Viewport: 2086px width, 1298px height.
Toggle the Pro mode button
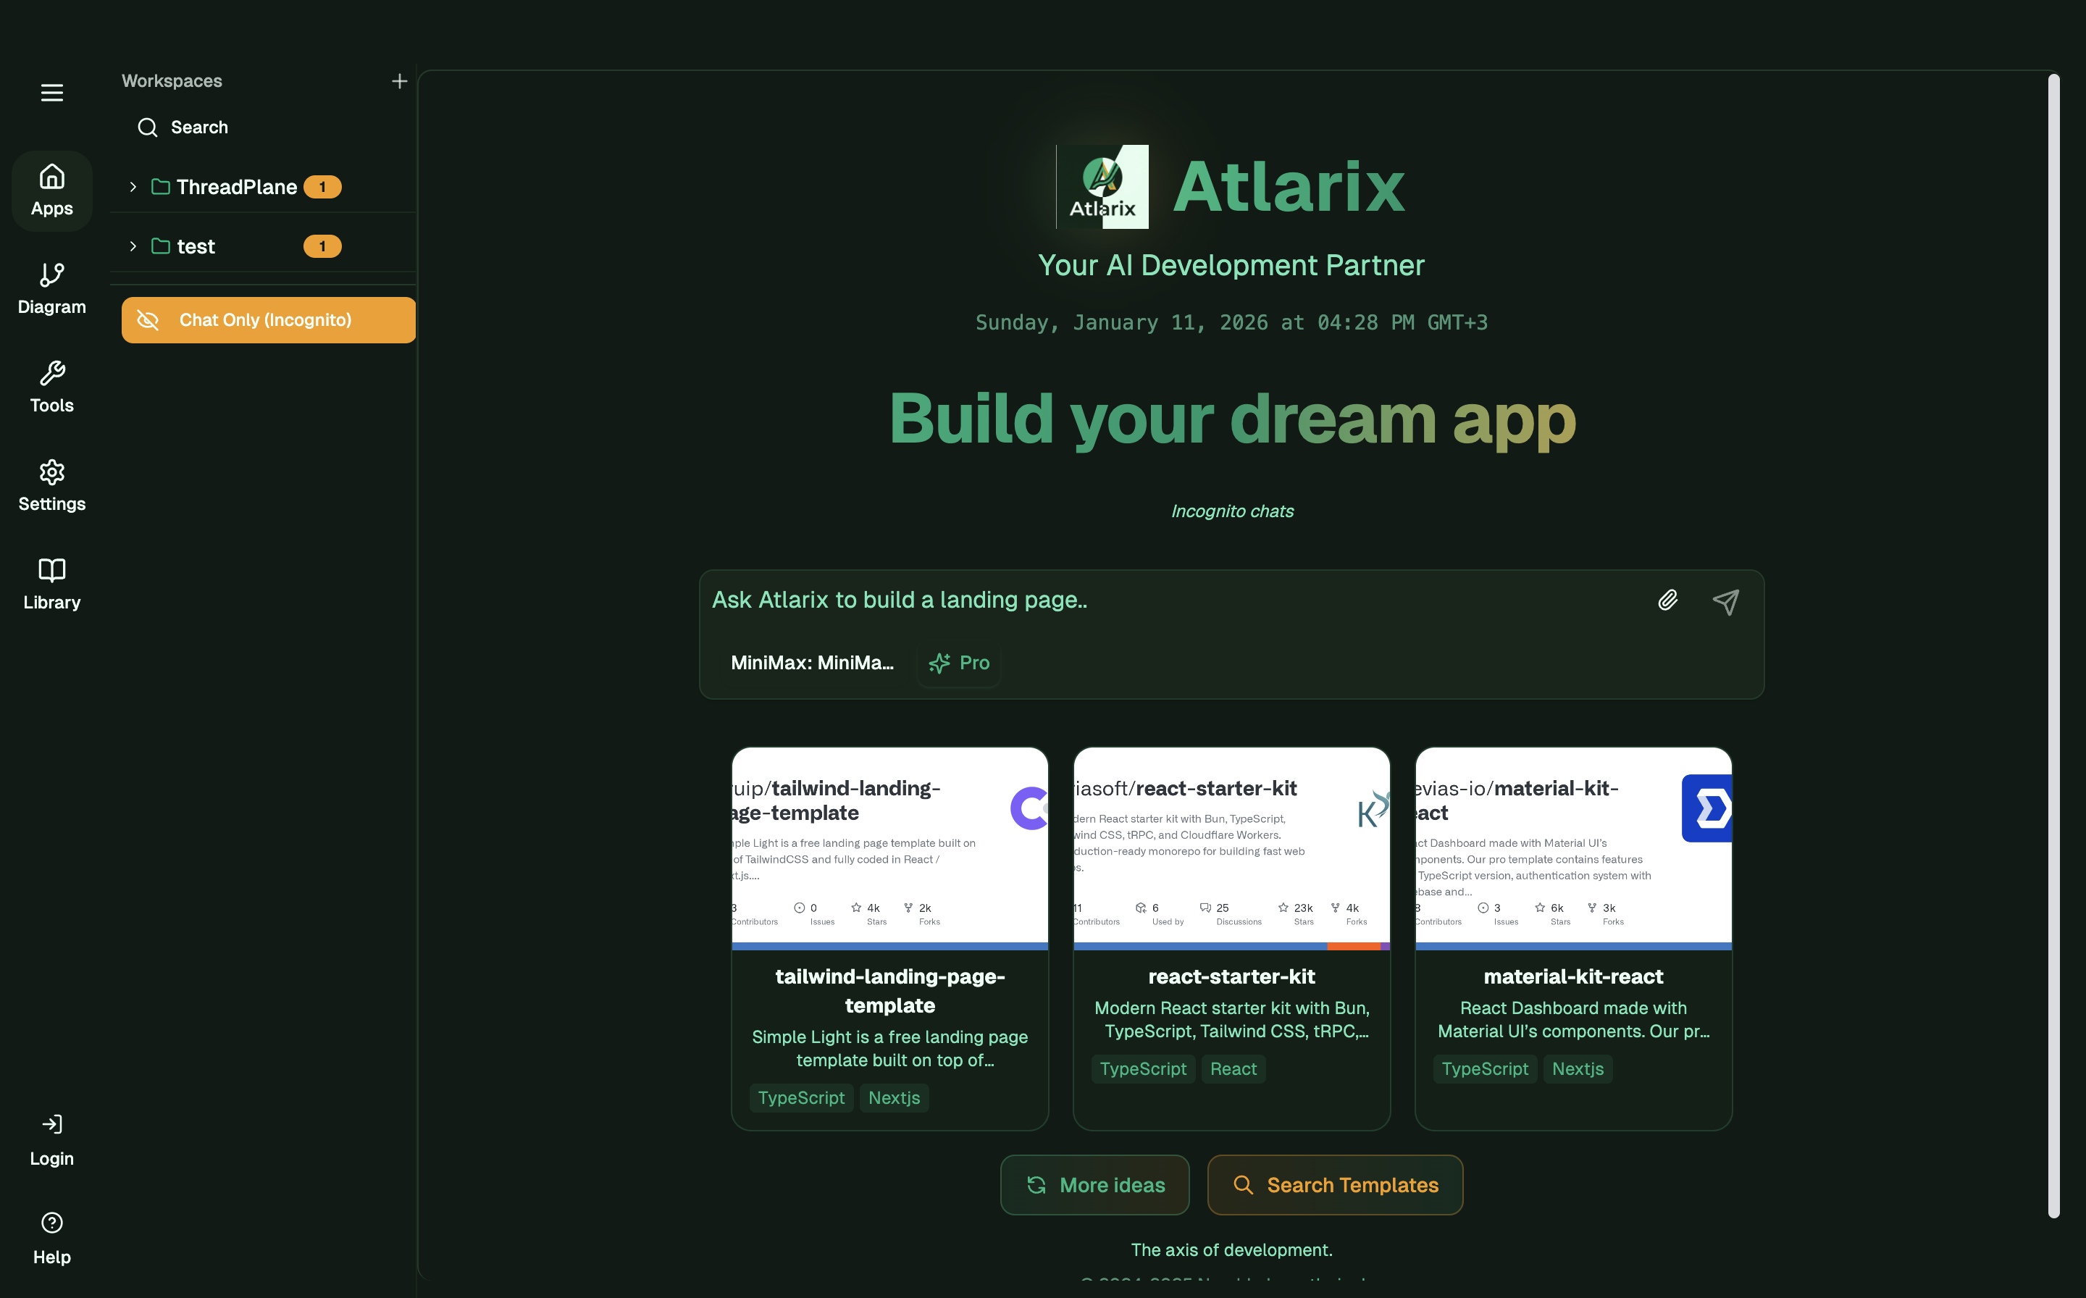click(959, 663)
